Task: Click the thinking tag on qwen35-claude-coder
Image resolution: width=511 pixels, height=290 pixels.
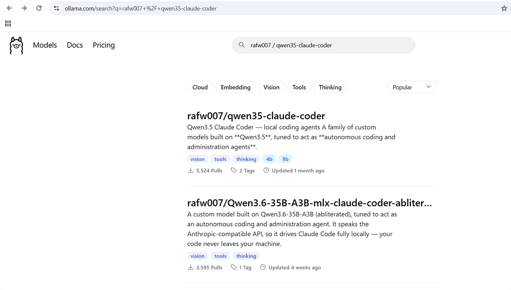Action: tap(246, 159)
